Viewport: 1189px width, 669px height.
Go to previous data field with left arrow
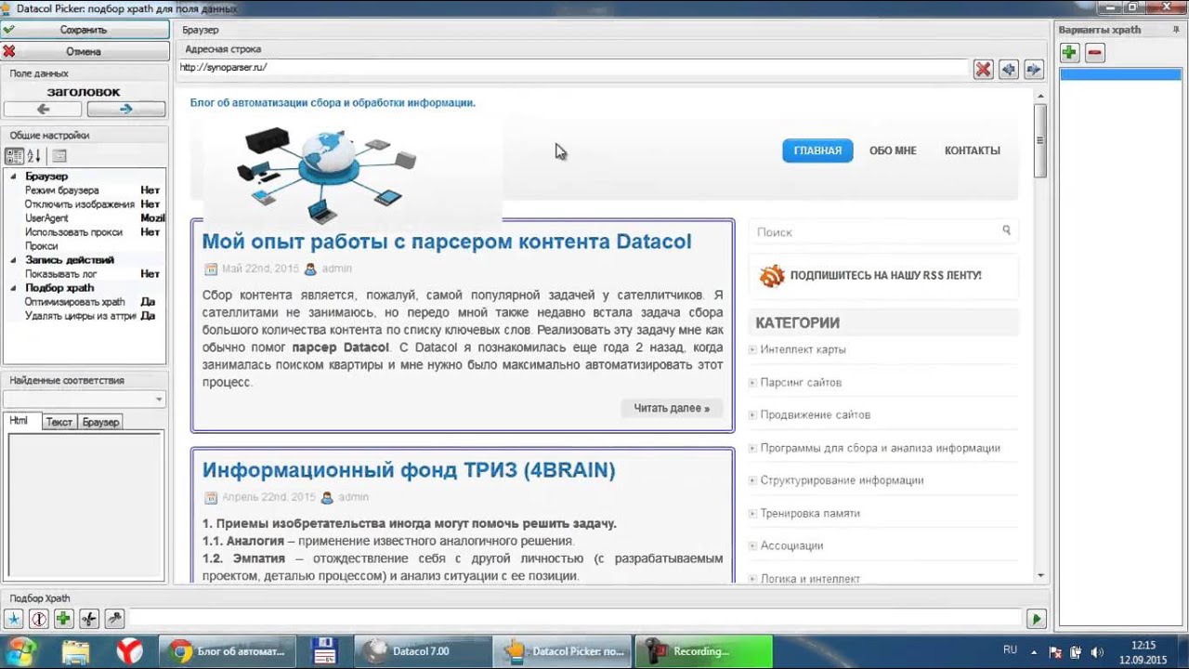(43, 110)
